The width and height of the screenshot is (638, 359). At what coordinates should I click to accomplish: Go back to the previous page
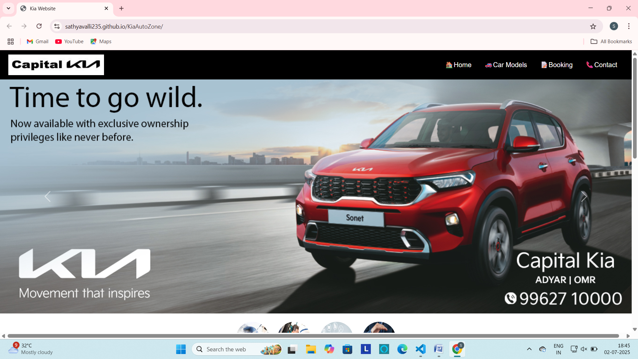point(9,26)
